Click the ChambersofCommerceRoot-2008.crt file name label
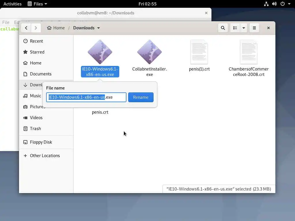 click(x=249, y=72)
